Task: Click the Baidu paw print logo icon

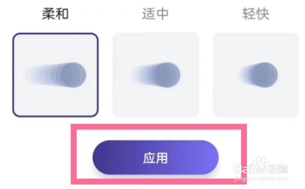Action: [x=261, y=165]
